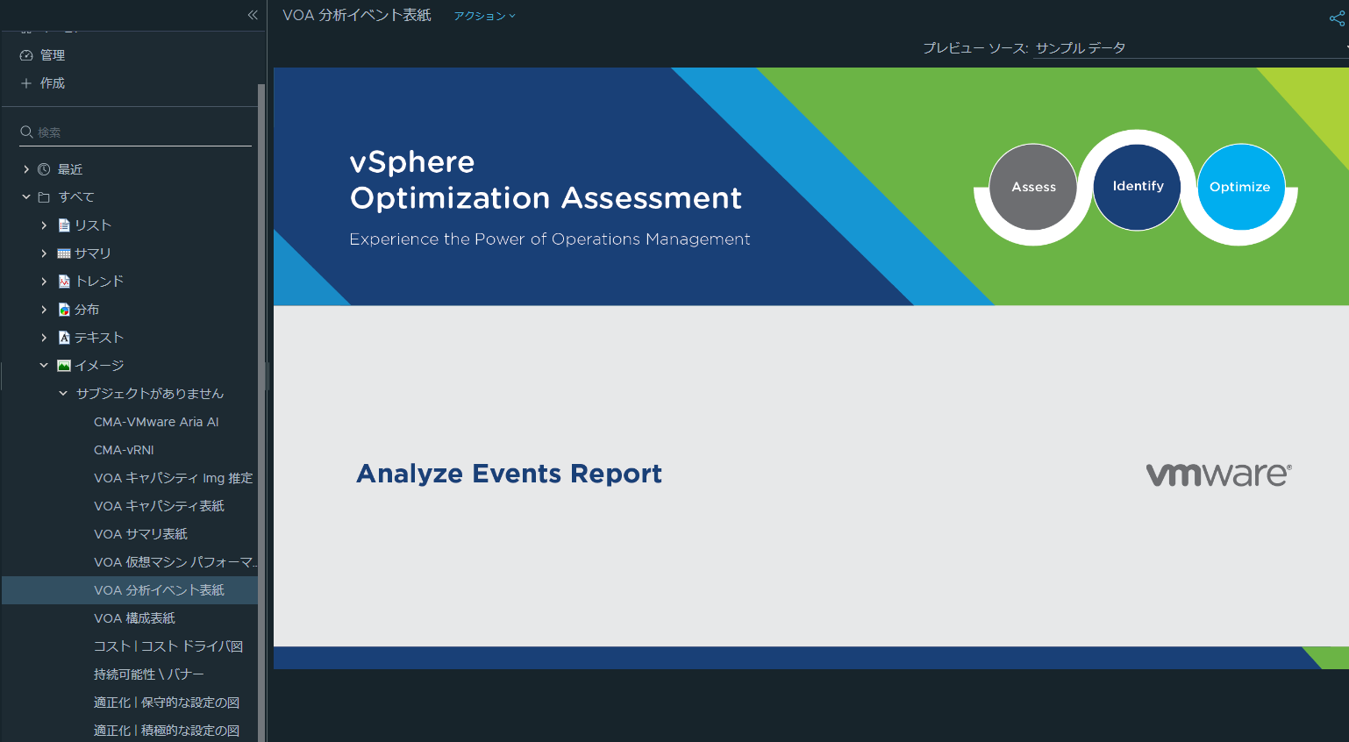This screenshot has width=1349, height=742.
Task: Click the 分布 pie chart icon
Action: pos(64,310)
